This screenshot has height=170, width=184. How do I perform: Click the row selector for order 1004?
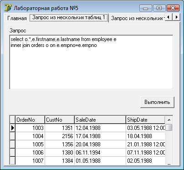(13, 136)
